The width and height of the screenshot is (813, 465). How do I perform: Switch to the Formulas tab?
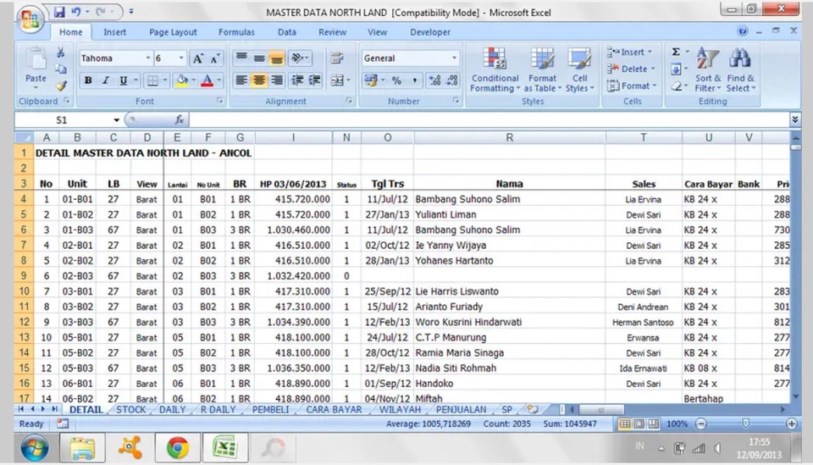[x=236, y=32]
